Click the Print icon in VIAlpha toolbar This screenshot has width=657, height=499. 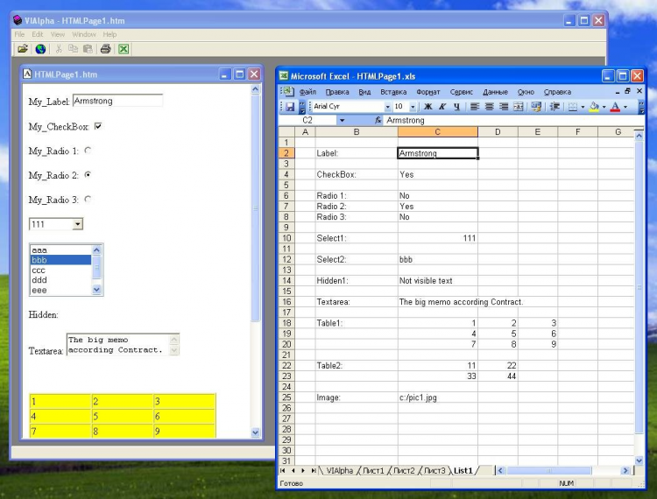click(x=105, y=49)
